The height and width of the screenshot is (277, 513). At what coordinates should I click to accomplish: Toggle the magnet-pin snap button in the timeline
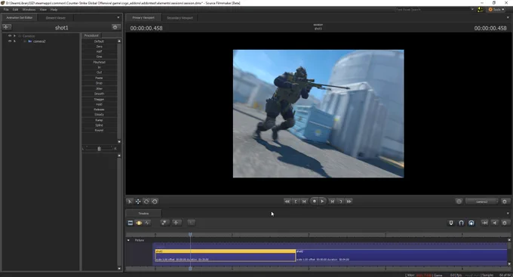click(x=451, y=223)
